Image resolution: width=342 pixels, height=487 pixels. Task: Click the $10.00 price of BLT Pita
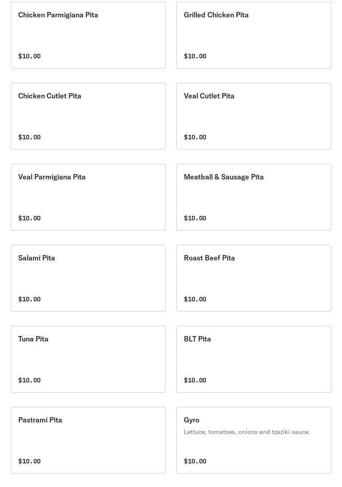(x=195, y=380)
